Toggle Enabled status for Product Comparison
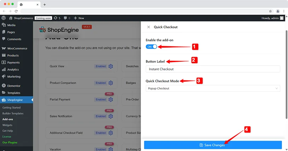Viewport: 288px width, 151px height. point(100,83)
